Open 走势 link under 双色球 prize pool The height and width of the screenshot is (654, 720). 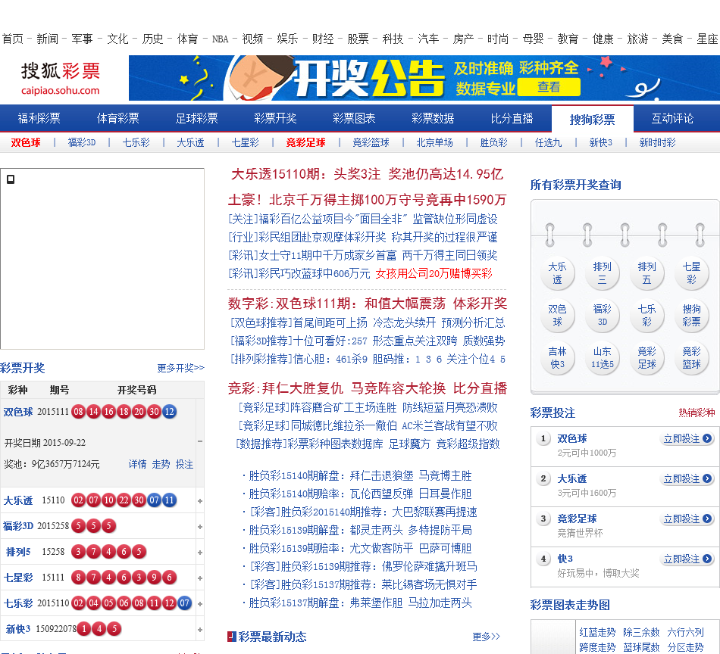click(161, 464)
